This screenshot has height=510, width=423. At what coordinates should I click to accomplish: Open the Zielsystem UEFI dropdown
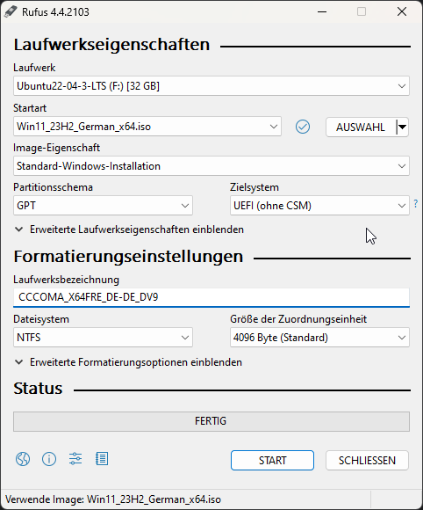[319, 206]
